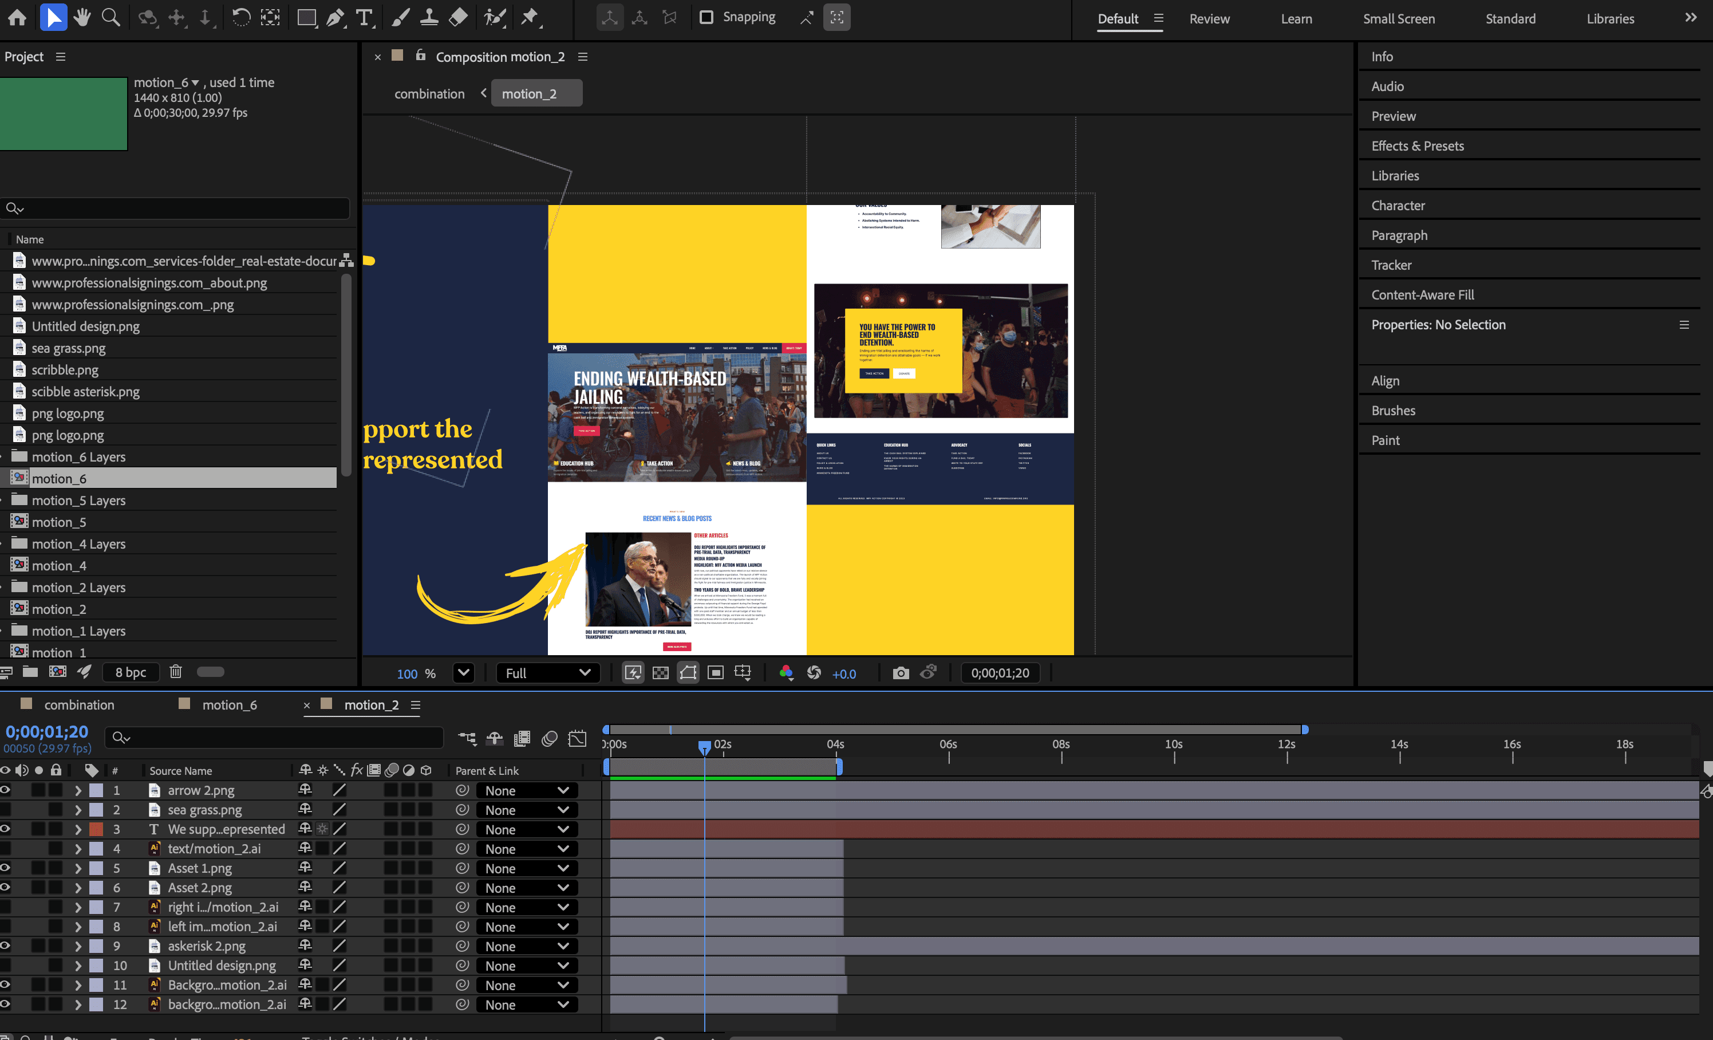Enable the Snapping checkbox
The image size is (1713, 1040).
(706, 17)
